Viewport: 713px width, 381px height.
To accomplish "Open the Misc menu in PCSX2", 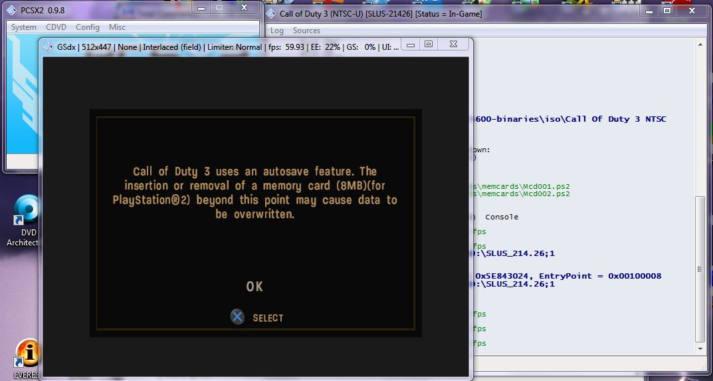I will (117, 27).
